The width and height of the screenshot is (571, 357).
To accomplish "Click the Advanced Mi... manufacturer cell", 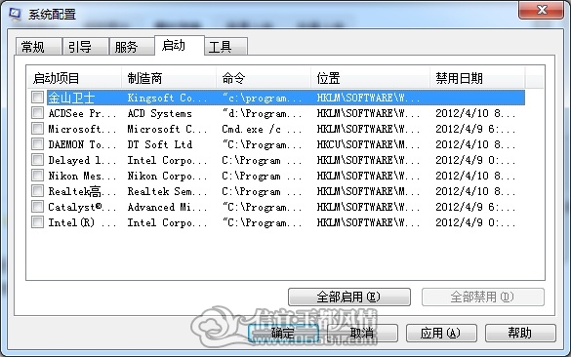I will (x=167, y=207).
